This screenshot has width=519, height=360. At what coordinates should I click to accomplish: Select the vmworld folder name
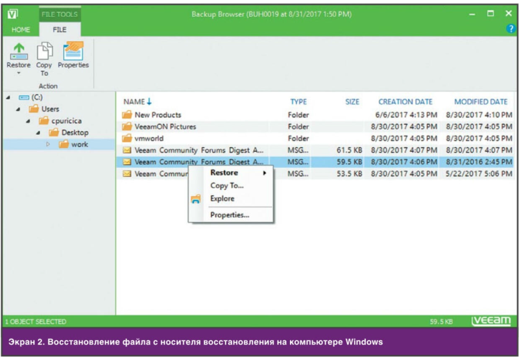[x=149, y=138]
